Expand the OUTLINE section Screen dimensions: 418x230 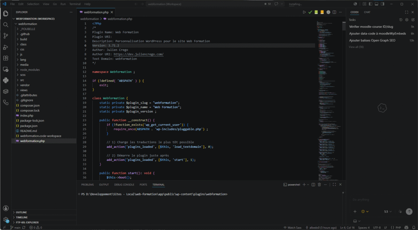[x=44, y=212]
